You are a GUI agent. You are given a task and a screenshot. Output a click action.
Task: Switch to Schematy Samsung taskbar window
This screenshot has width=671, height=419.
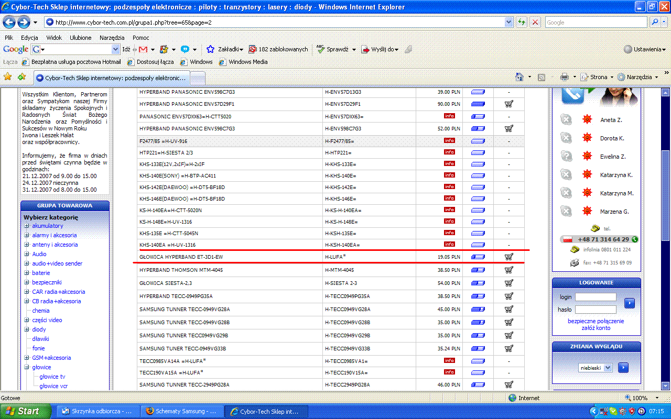(181, 412)
